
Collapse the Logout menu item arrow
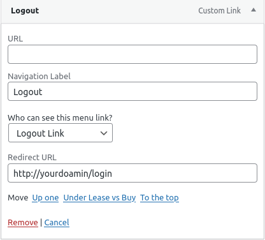(254, 10)
